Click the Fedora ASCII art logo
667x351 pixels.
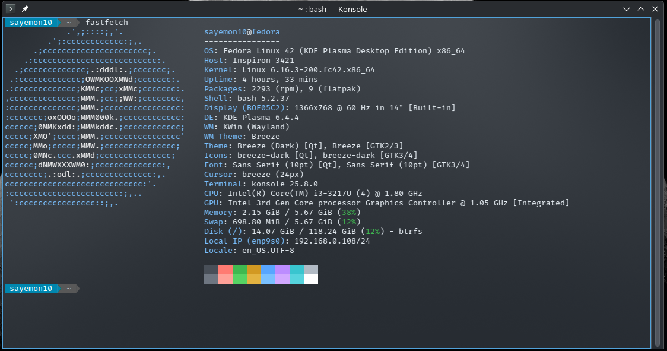coord(95,117)
